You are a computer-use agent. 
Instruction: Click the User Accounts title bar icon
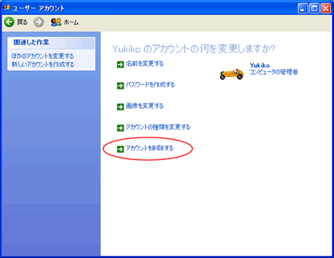tap(7, 8)
